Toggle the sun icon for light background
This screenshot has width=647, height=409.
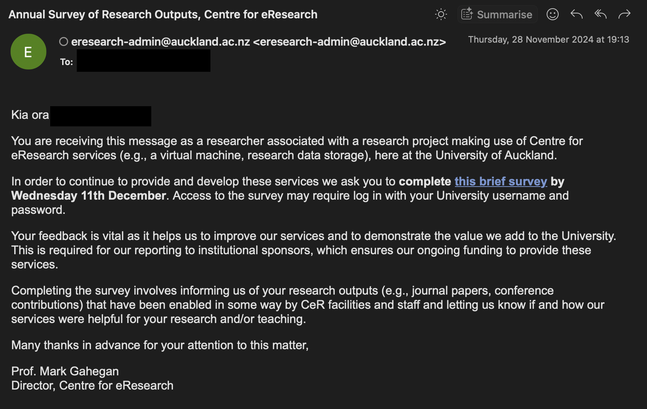[441, 15]
